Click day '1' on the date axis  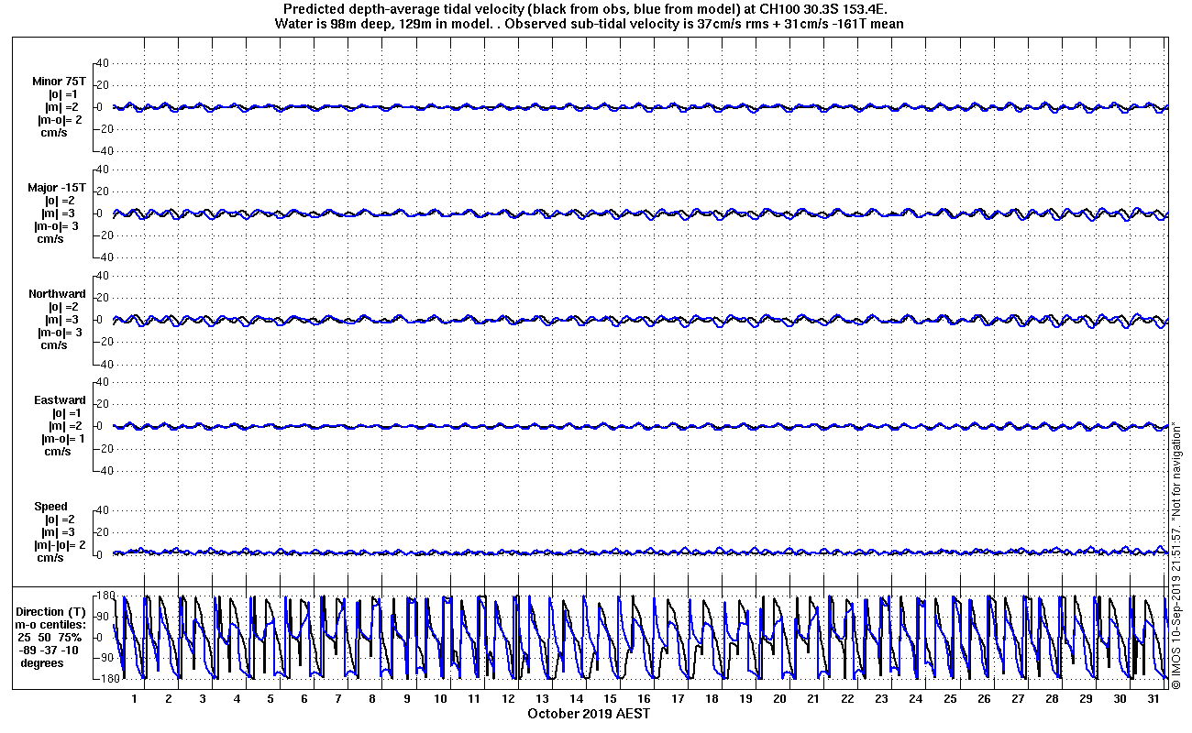[x=135, y=699]
